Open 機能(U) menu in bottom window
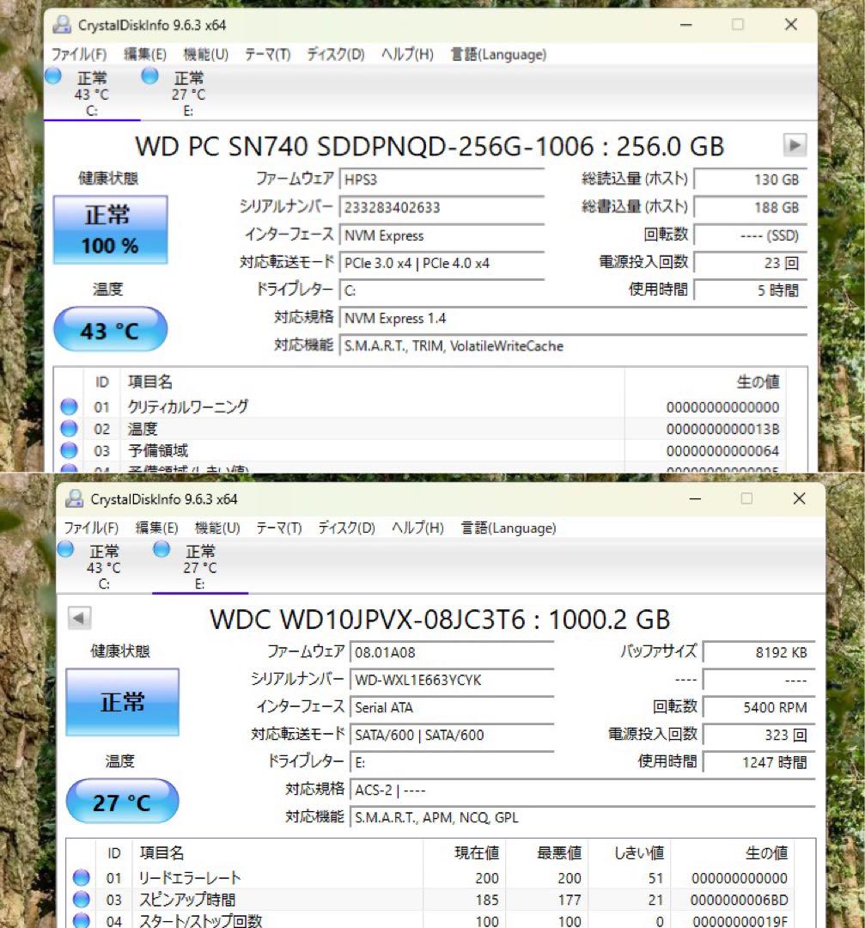The height and width of the screenshot is (928, 865). (217, 528)
